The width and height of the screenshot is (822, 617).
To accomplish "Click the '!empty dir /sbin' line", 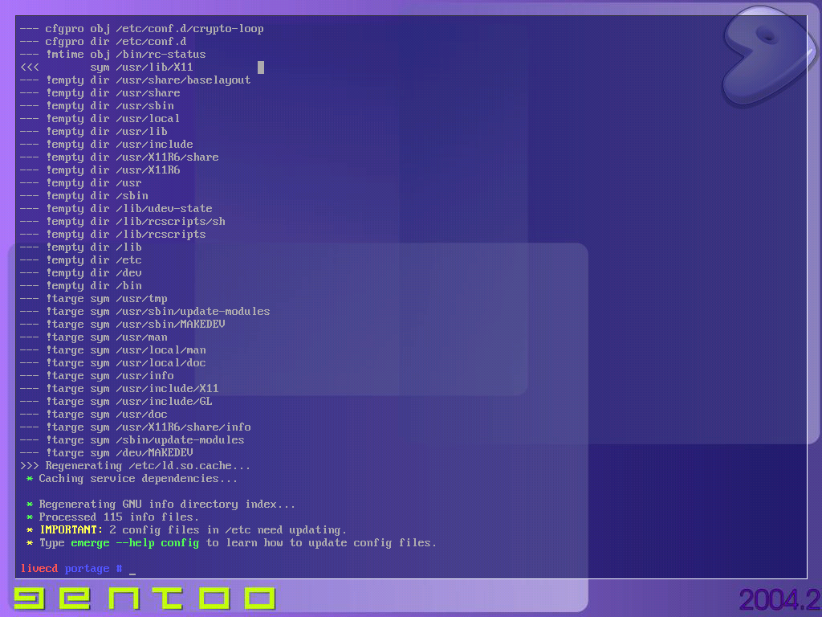I will (83, 196).
